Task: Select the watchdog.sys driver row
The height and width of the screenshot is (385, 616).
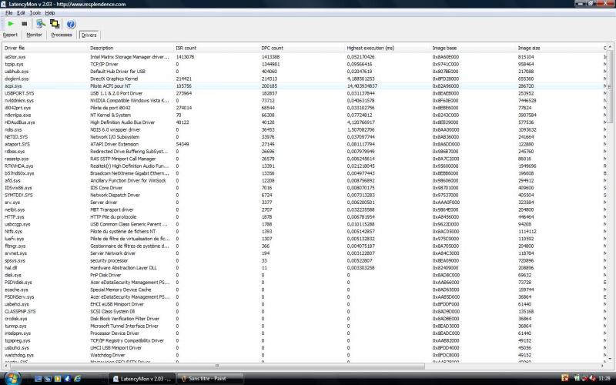Action: coord(304,355)
